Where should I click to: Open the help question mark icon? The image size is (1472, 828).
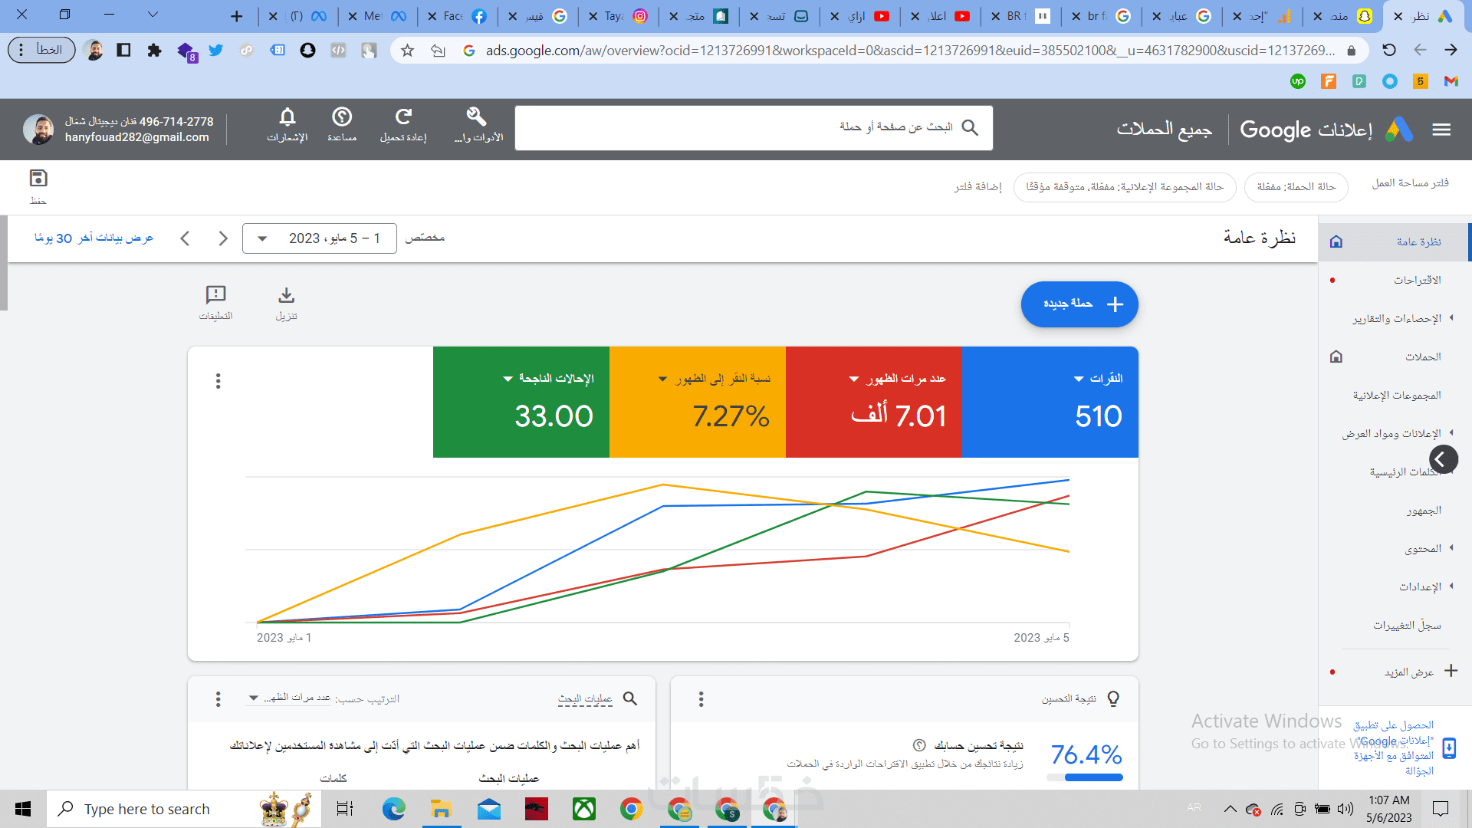click(x=342, y=117)
